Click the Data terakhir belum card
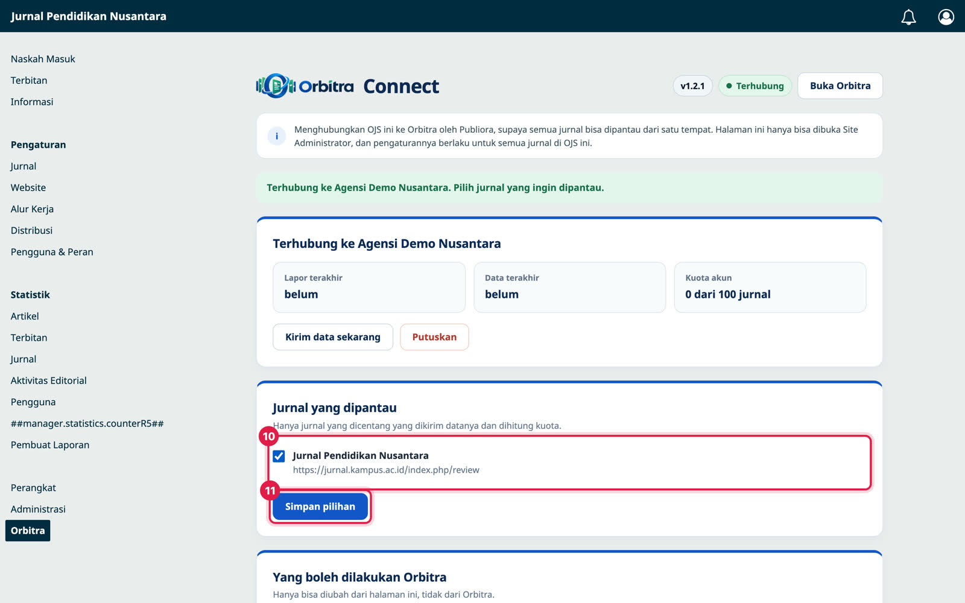965x603 pixels. coord(569,287)
